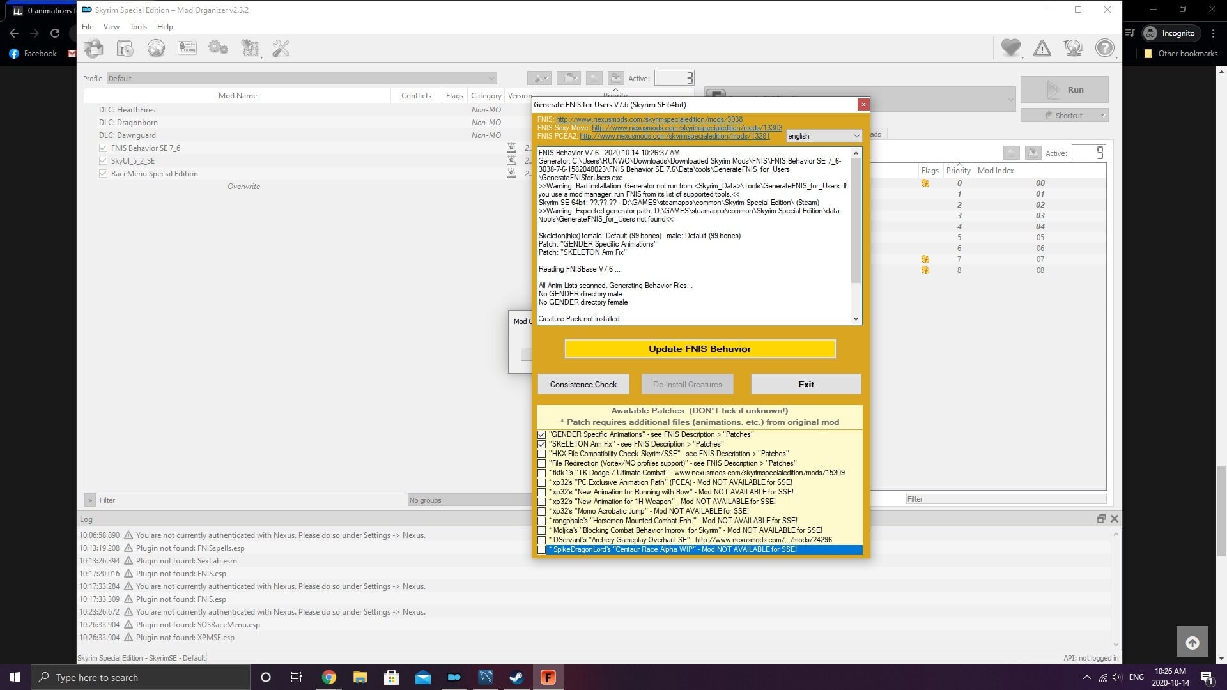Expand the filter panel arrow below mod list
1227x690 pixels.
point(90,500)
